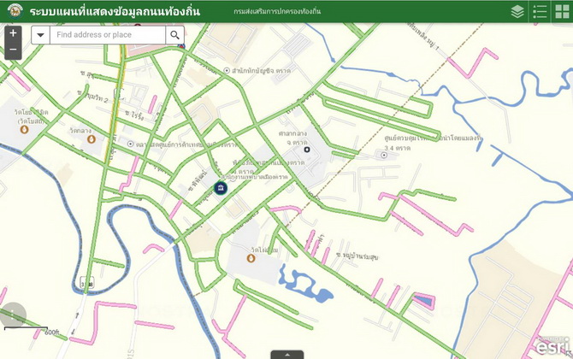The height and width of the screenshot is (359, 573).
Task: Expand the bottom attribute table arrow
Action: tap(286, 354)
